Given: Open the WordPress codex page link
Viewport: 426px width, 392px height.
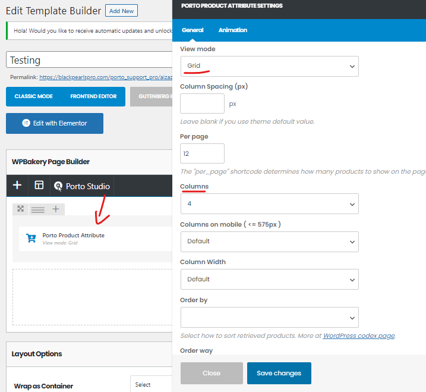Looking at the screenshot, I should (359, 335).
